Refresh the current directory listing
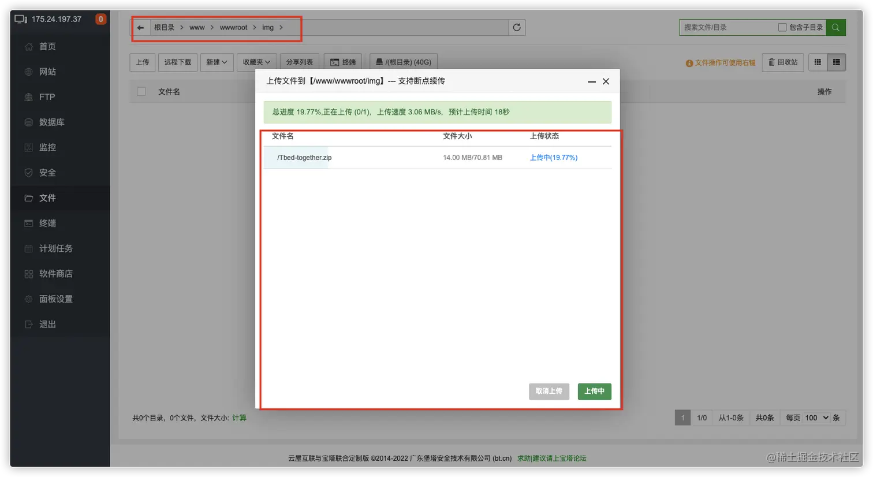The width and height of the screenshot is (873, 477). click(517, 27)
